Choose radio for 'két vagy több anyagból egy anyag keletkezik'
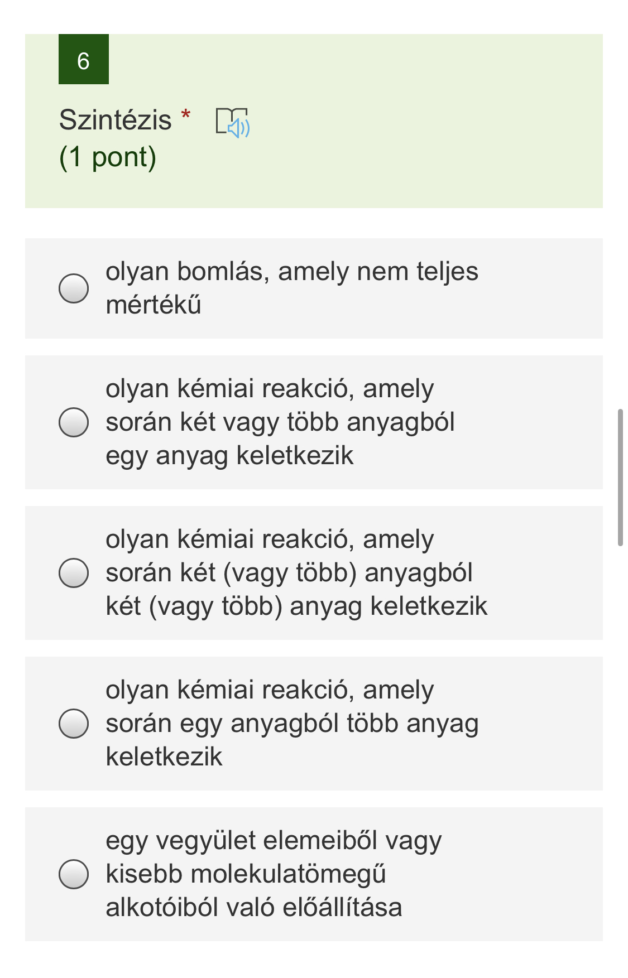 74,422
